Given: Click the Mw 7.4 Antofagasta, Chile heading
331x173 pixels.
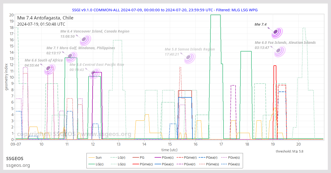Looking at the screenshot, I should coord(45,18).
